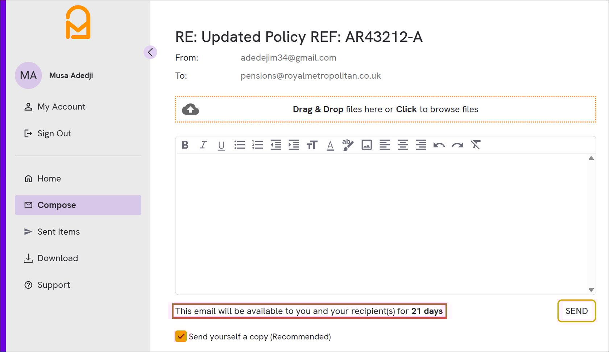The height and width of the screenshot is (352, 609).
Task: Undo the last edit
Action: click(x=439, y=145)
